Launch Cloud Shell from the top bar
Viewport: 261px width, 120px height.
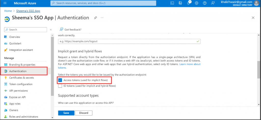click(x=173, y=3)
